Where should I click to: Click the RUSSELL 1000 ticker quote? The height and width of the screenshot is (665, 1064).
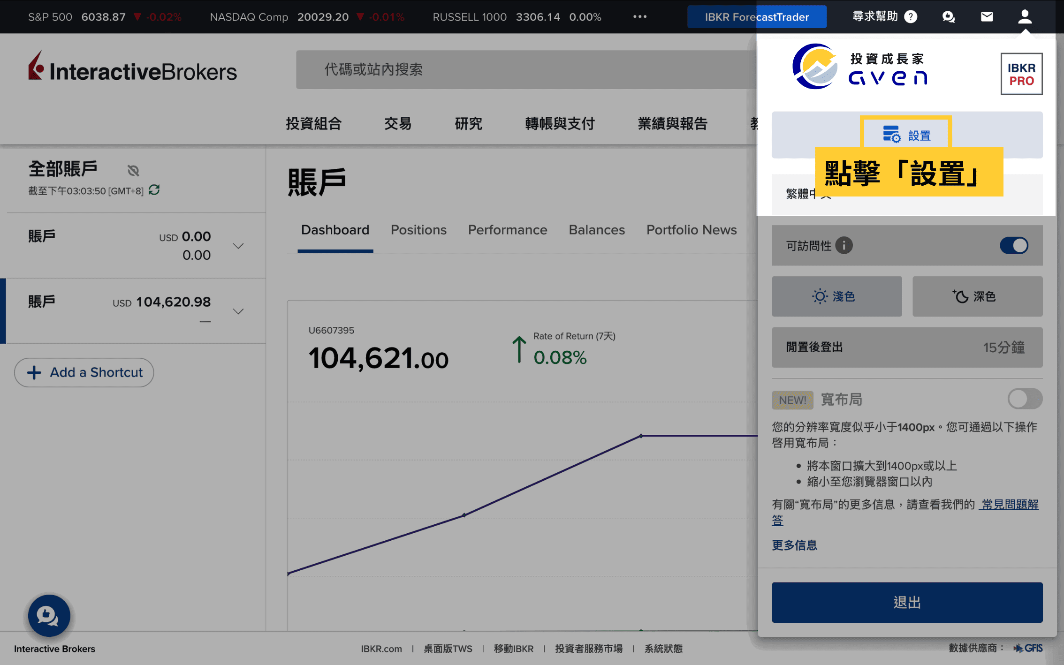[517, 17]
